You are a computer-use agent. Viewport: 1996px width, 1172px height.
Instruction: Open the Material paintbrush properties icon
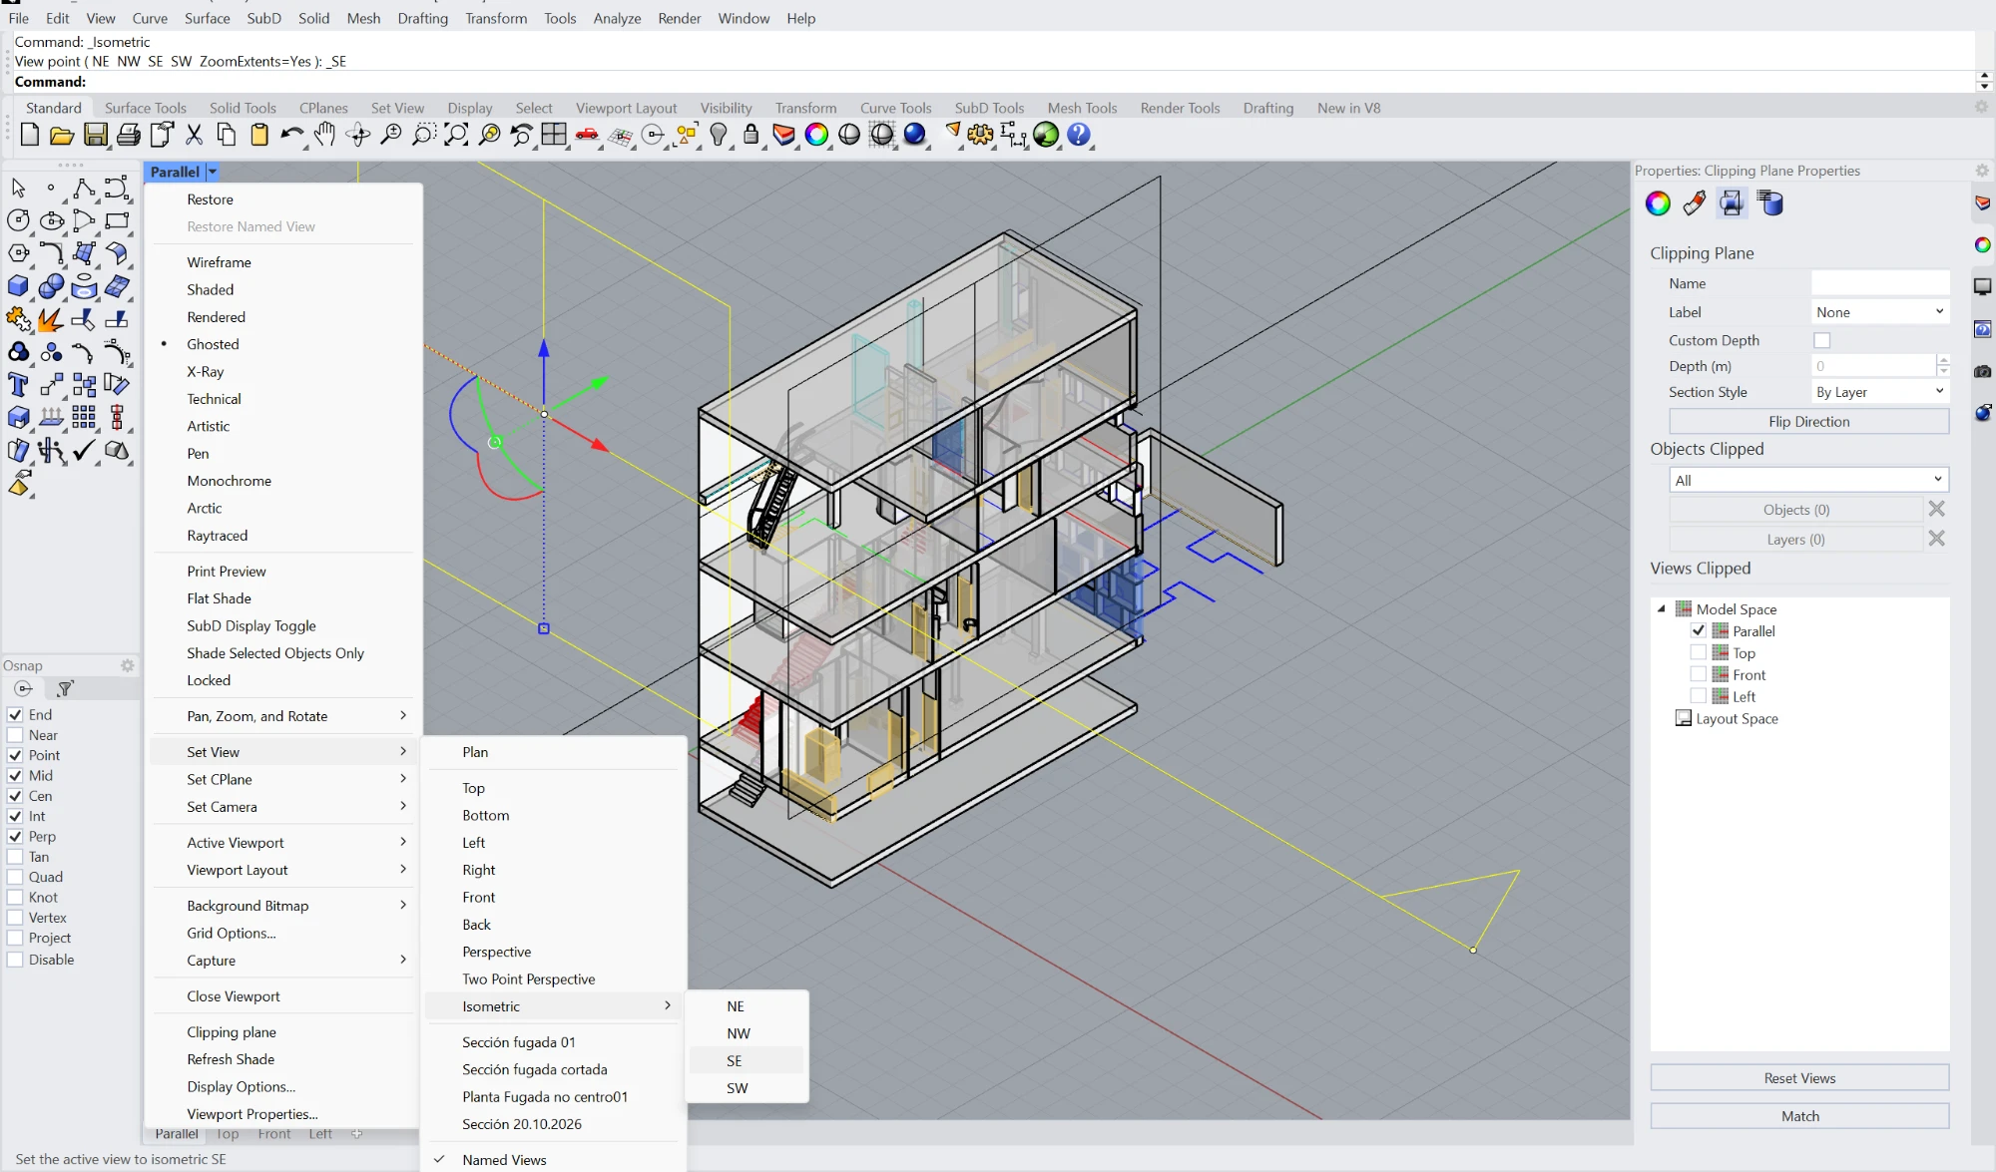click(x=1694, y=203)
